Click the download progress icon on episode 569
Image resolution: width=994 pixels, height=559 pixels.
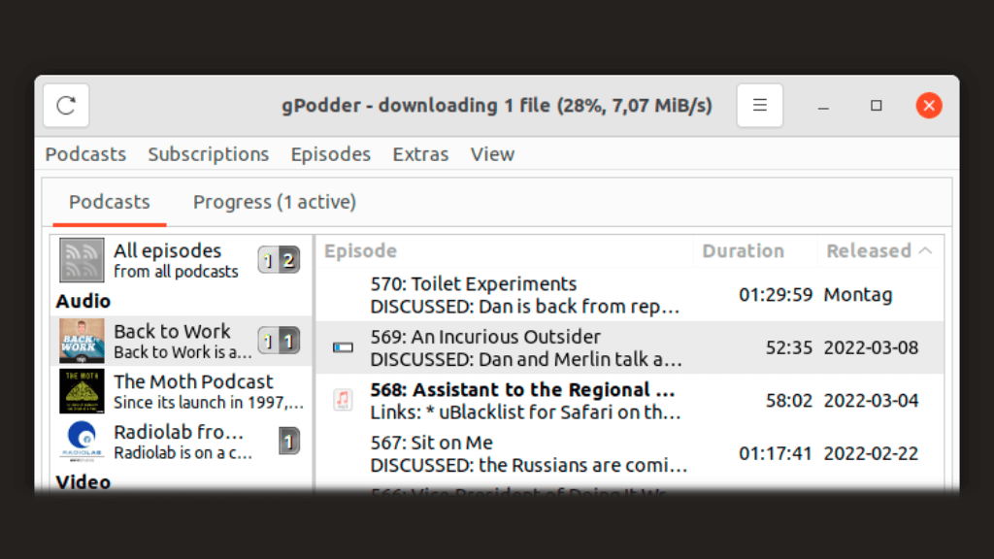tap(343, 347)
